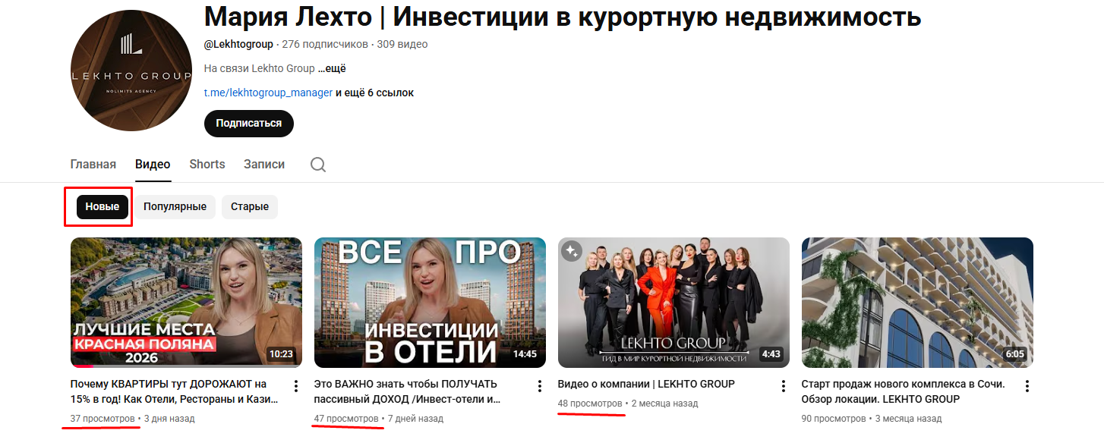Open Сочи complex building video thumbnail
1104x446 pixels.
pyautogui.click(x=917, y=303)
